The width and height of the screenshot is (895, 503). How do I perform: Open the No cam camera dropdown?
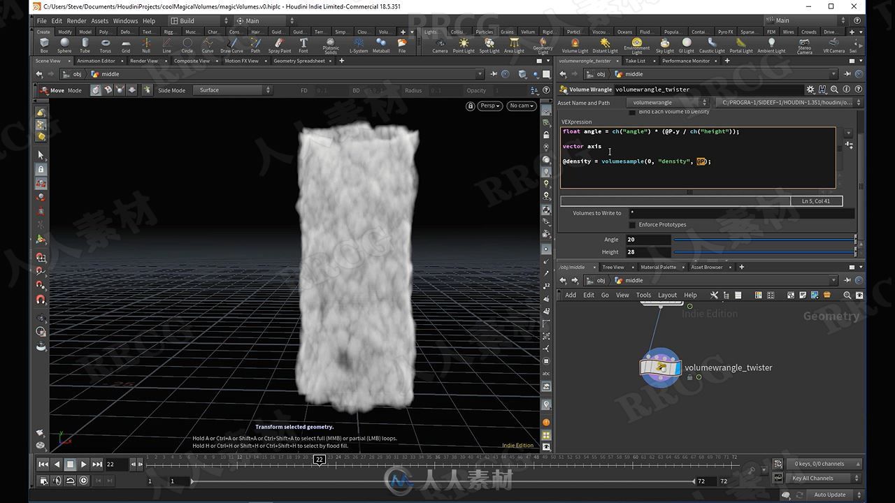[521, 105]
